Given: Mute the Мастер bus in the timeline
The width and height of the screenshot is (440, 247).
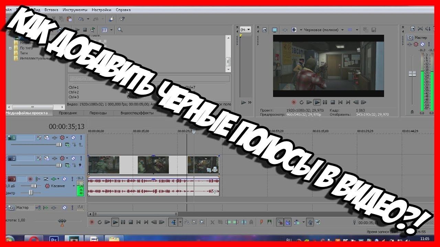Looking at the screenshot, I should (64, 208).
